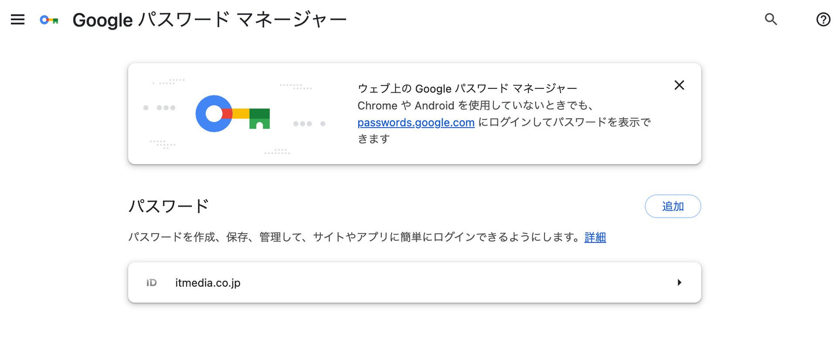Click the 追加 add password button
837x346 pixels.
(673, 206)
